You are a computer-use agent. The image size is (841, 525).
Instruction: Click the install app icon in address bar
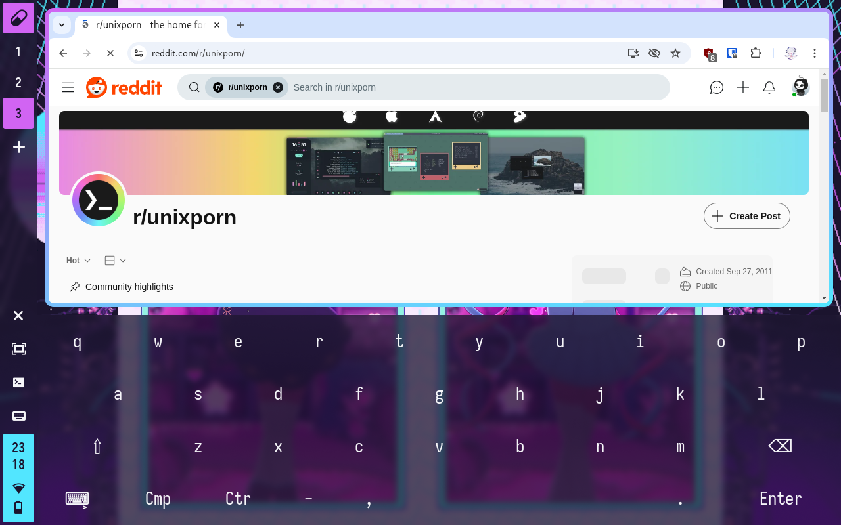tap(633, 53)
